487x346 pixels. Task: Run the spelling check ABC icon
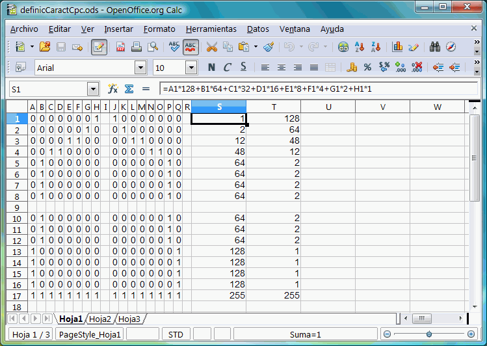pyautogui.click(x=174, y=47)
